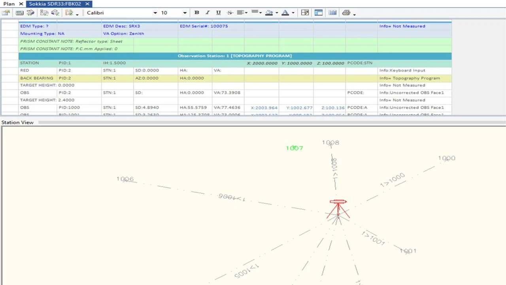Select the EDM Type: ? cell
Viewport: 506px width, 285px height.
[x=38, y=26]
